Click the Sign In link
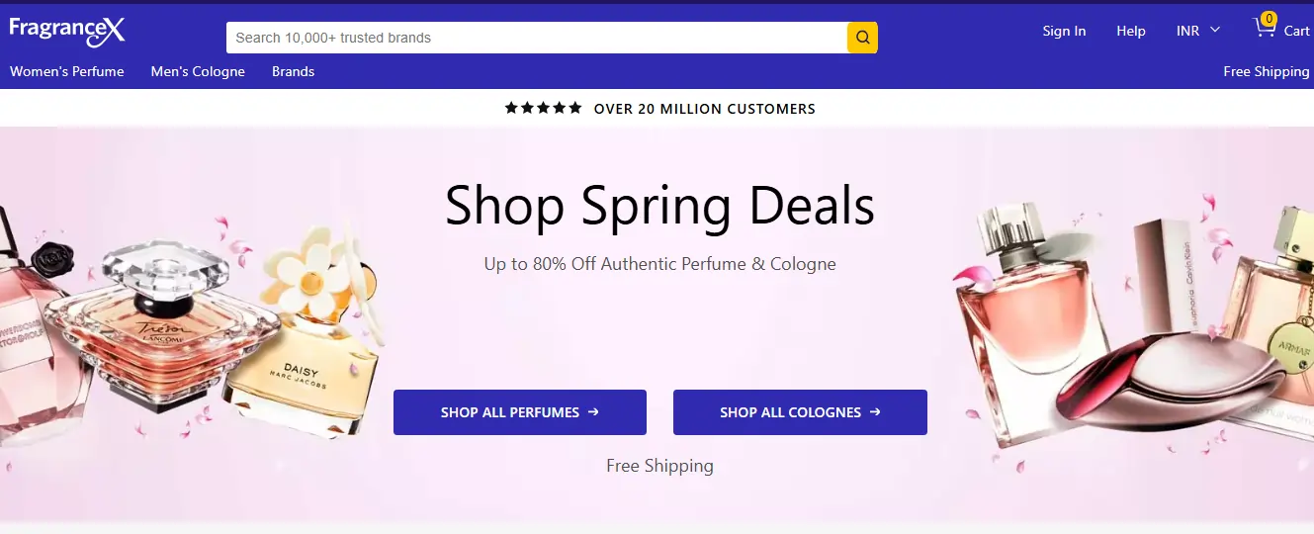 click(x=1064, y=31)
